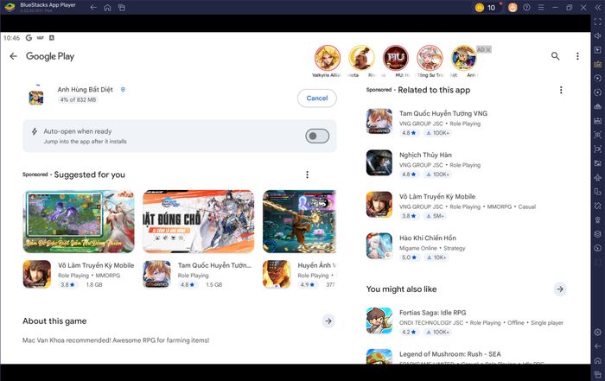Open the Tống Sư Truyện ad icon
Image resolution: width=605 pixels, height=381 pixels.
pyautogui.click(x=430, y=58)
